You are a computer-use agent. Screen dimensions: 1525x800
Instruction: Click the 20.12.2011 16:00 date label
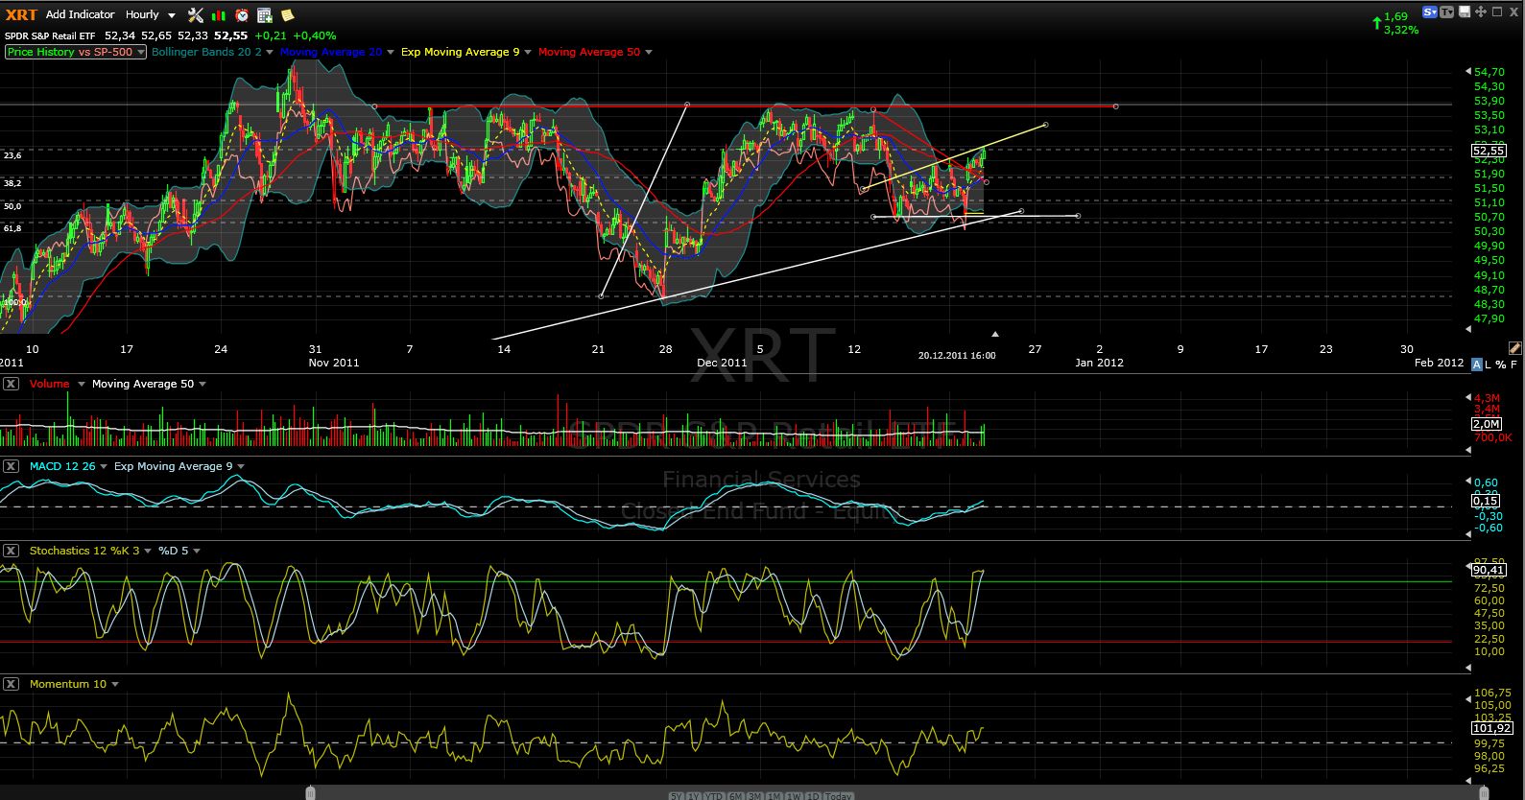(x=957, y=356)
